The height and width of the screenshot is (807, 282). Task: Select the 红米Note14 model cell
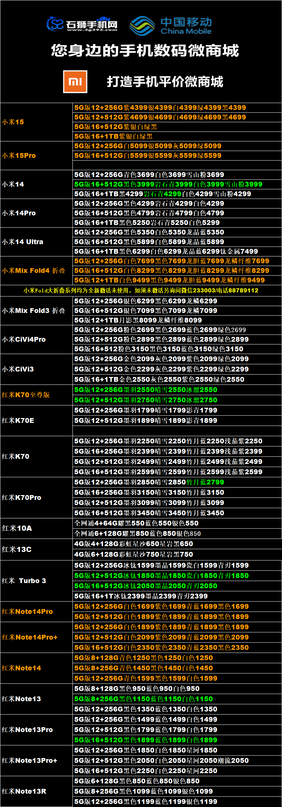[37, 668]
